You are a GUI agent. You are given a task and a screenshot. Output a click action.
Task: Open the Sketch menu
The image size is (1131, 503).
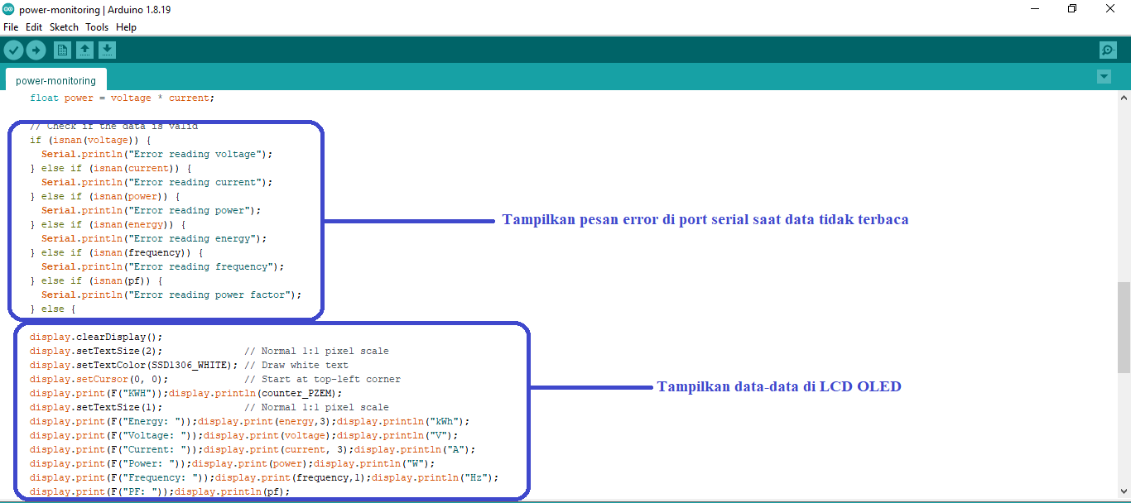coord(64,27)
